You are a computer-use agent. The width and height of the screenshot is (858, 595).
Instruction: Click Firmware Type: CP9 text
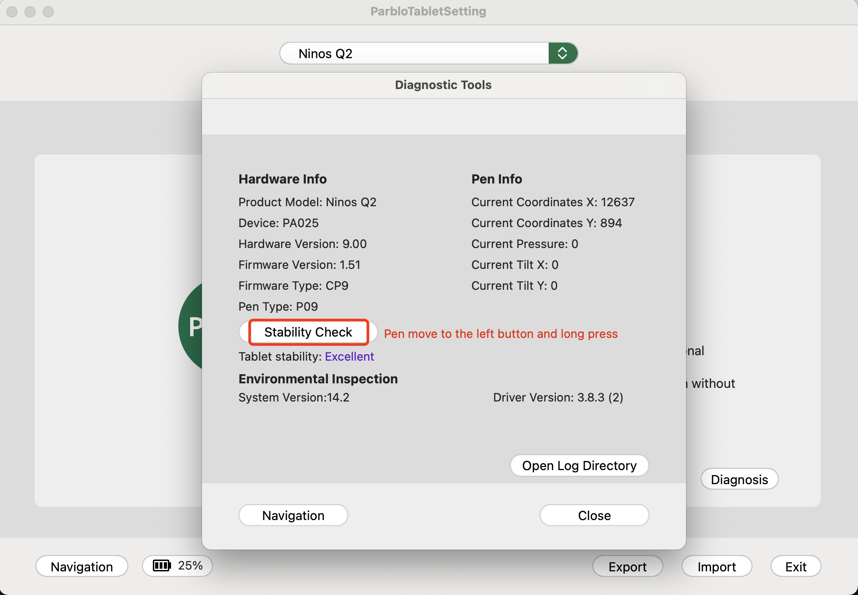coord(293,286)
